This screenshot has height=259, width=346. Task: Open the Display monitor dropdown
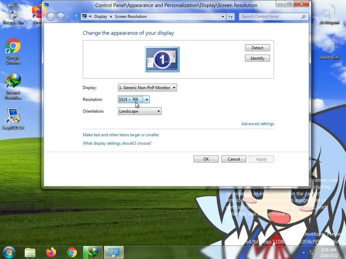click(147, 88)
